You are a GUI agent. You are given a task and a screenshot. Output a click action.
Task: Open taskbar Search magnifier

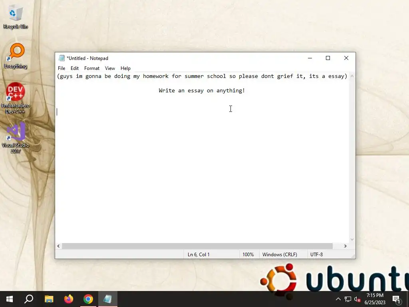pyautogui.click(x=29, y=299)
